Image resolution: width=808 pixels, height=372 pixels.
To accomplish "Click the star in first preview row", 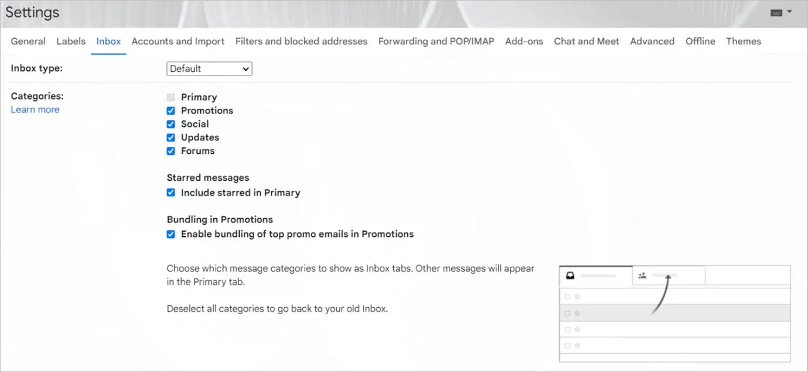I will click(x=577, y=297).
